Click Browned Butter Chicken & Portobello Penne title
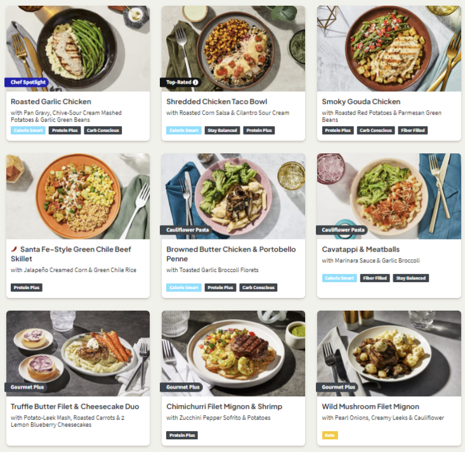The width and height of the screenshot is (465, 452). [231, 254]
